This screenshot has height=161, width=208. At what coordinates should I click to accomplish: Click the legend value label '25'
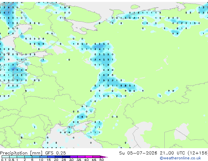point(64,160)
